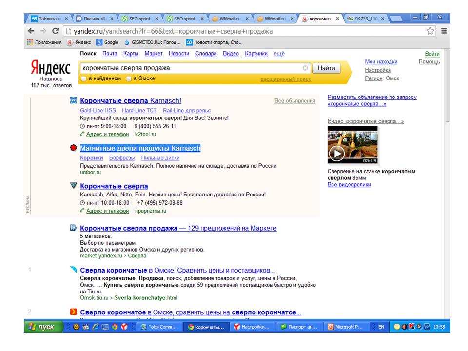Click the EN language indicator in taskbar
Screen dimensions: 468x351
pos(381,327)
